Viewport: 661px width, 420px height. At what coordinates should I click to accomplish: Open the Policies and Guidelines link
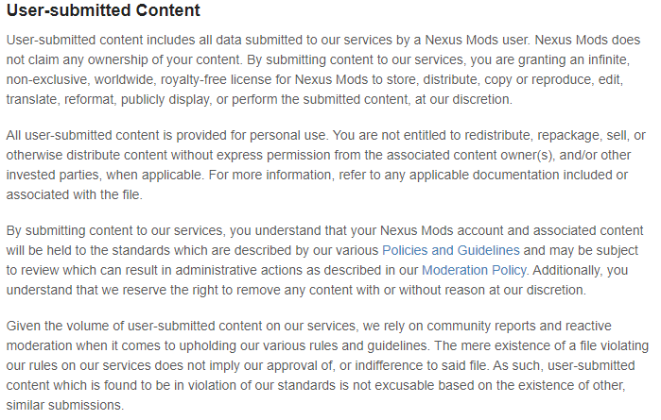click(451, 250)
